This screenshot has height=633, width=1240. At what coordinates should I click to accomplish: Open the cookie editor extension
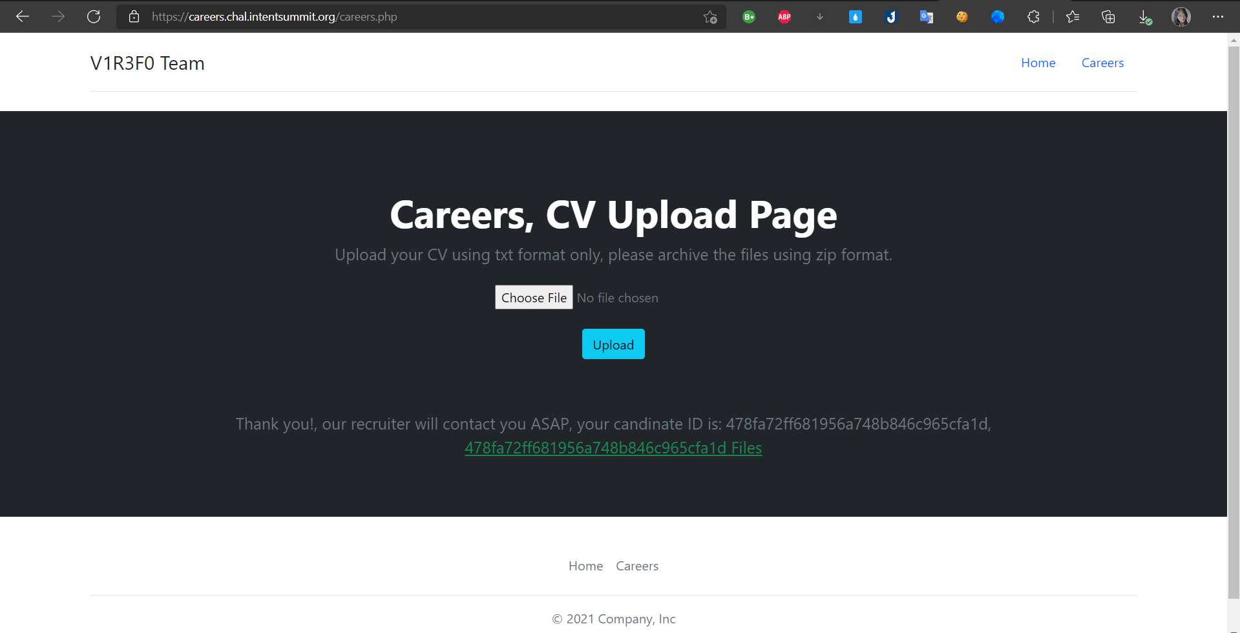(962, 17)
